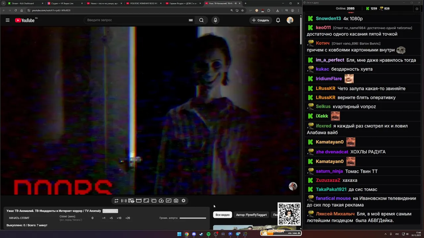This screenshot has height=238, width=424.
Task: Click the add-screen plus toolbar icon
Action: coord(169,201)
